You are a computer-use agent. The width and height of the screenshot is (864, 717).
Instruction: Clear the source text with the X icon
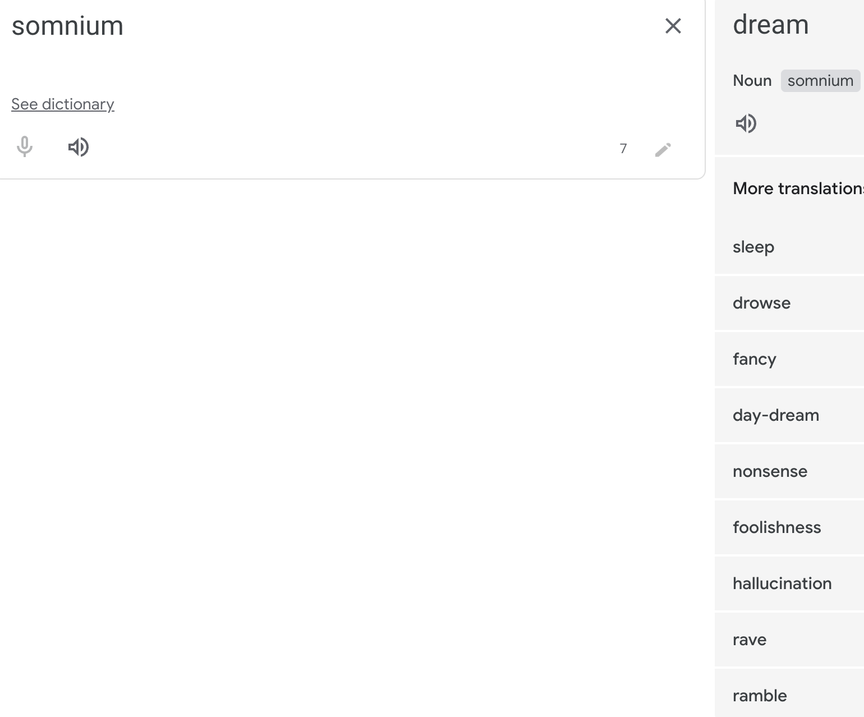pyautogui.click(x=673, y=26)
